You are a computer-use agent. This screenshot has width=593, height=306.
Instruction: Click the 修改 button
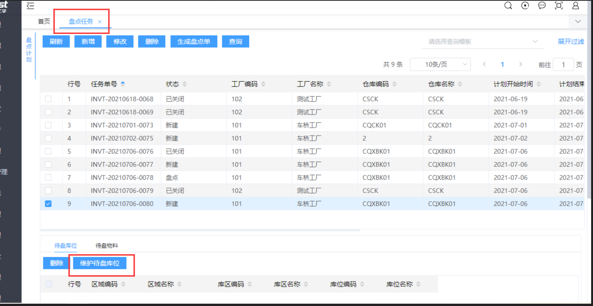[120, 42]
